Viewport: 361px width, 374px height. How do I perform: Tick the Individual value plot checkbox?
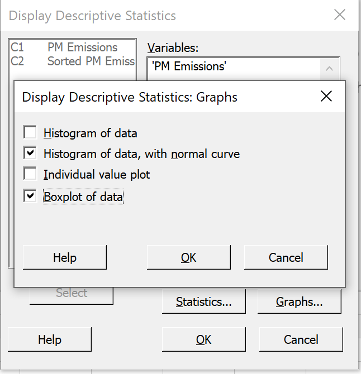(x=30, y=174)
